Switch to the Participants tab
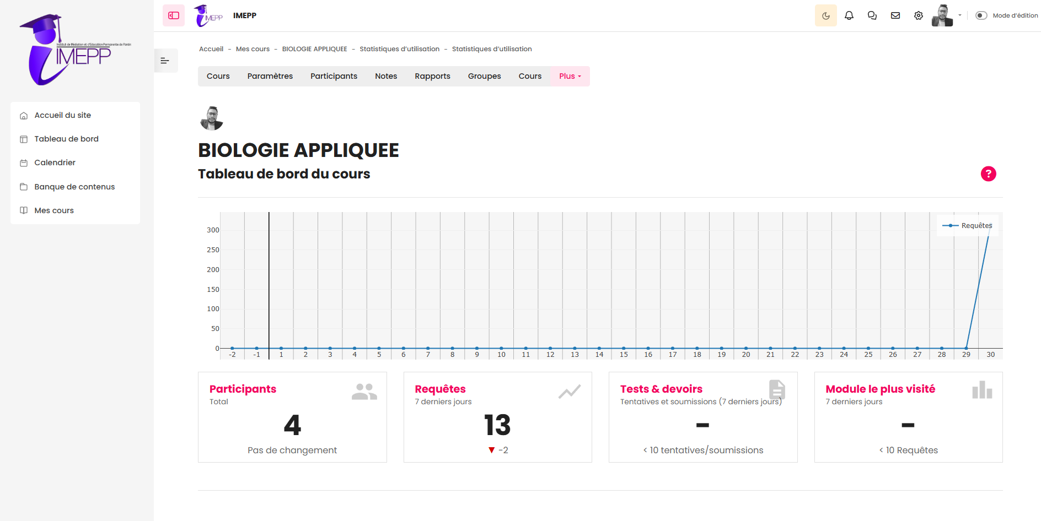Screen dimensions: 1041x521 click(x=334, y=76)
